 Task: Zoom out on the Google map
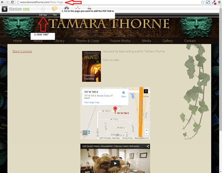coord(147,133)
